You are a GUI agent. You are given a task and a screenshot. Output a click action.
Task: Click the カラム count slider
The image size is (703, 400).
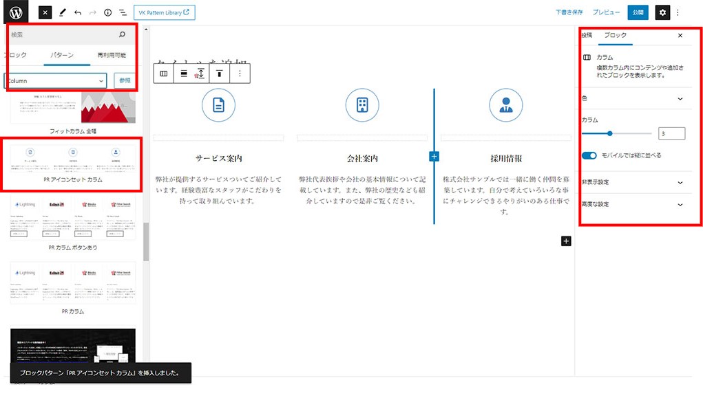coord(617,133)
